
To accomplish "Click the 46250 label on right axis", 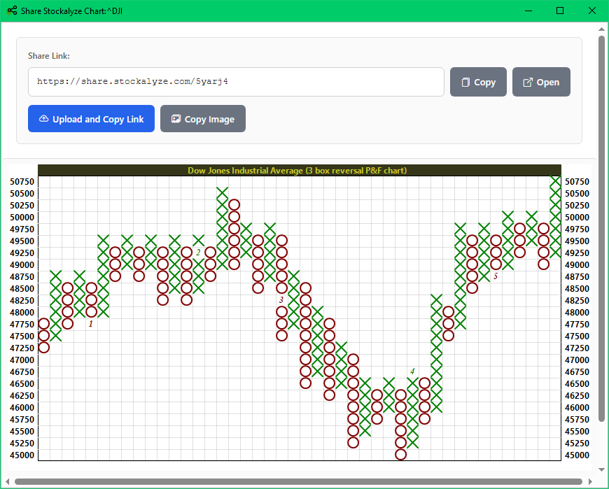I will click(x=577, y=395).
